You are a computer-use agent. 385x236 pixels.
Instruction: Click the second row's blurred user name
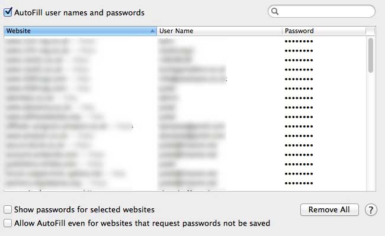coord(176,51)
